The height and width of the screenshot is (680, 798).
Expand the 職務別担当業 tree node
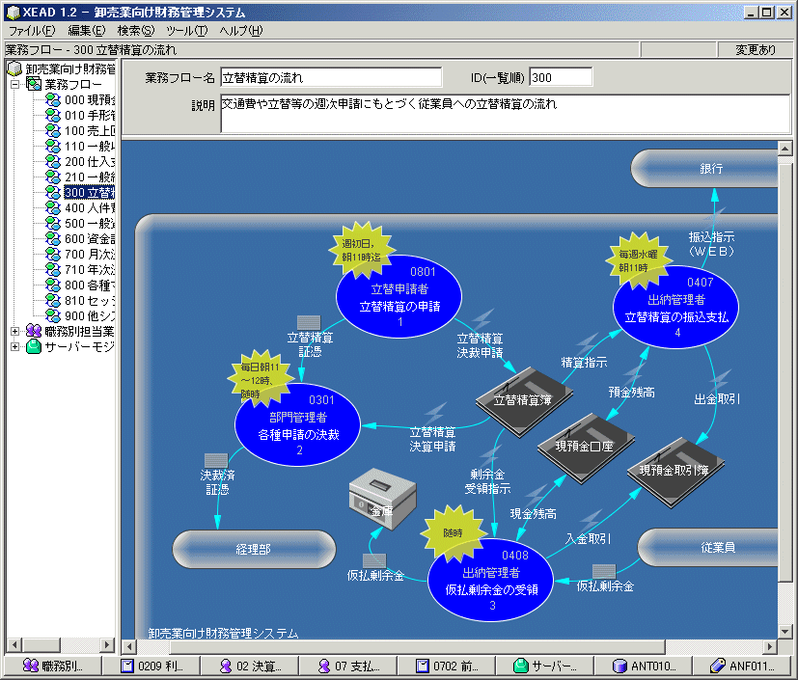click(x=15, y=331)
